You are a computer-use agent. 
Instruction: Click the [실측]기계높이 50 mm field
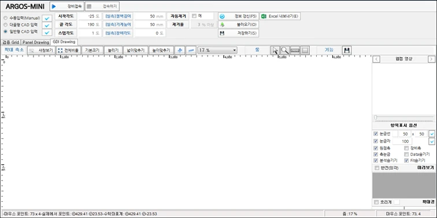click(150, 24)
